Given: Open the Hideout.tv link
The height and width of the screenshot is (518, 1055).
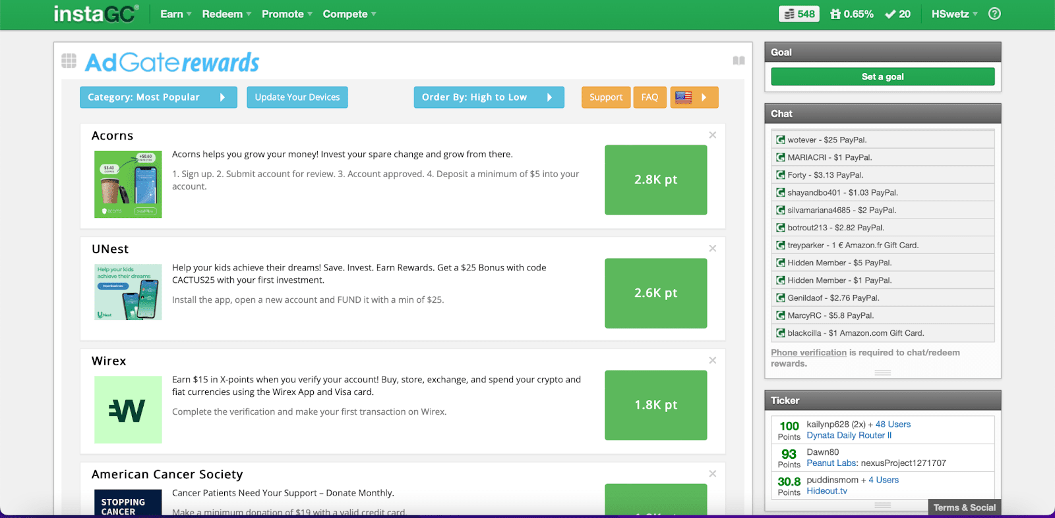Looking at the screenshot, I should pyautogui.click(x=827, y=491).
